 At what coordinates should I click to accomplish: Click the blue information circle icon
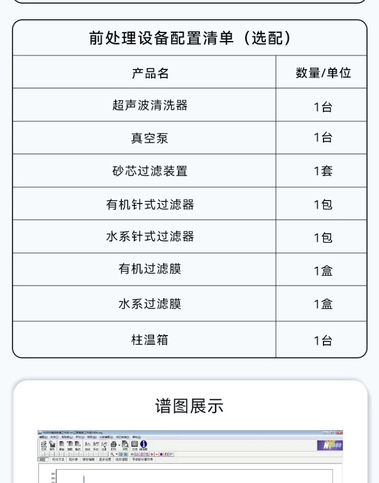(x=144, y=445)
